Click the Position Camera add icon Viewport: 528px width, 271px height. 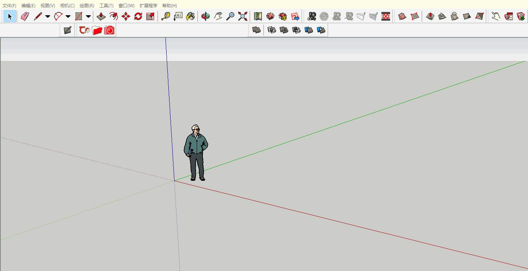312,16
